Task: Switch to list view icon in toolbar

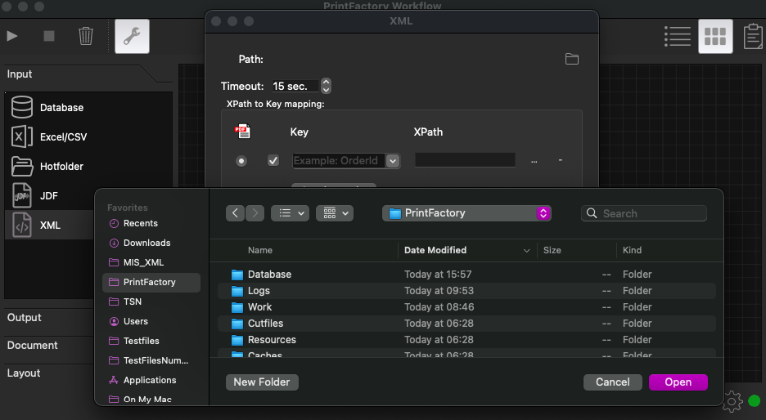Action: coord(678,37)
